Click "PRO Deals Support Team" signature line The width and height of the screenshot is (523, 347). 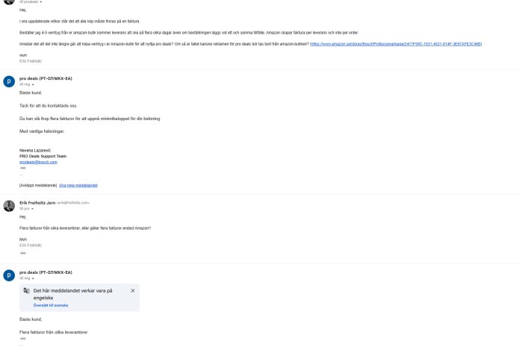(43, 156)
